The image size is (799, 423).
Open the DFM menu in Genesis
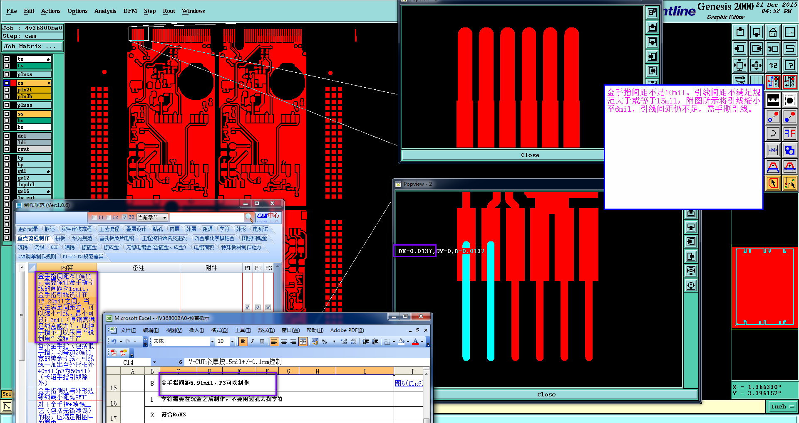point(130,11)
